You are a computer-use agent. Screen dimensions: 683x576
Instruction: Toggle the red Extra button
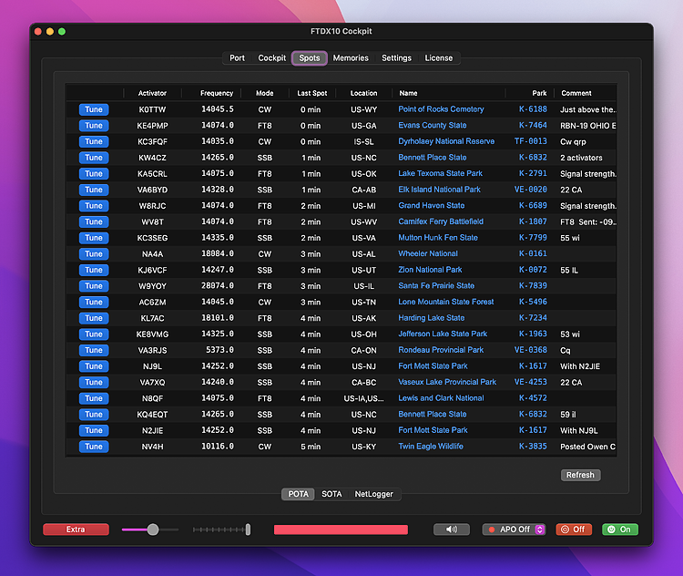coord(76,530)
